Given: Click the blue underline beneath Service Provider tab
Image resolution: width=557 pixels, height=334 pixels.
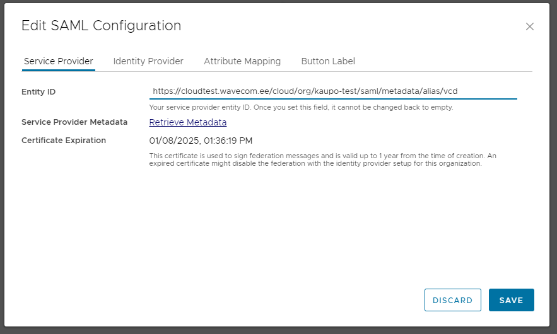Looking at the screenshot, I should tap(58, 71).
